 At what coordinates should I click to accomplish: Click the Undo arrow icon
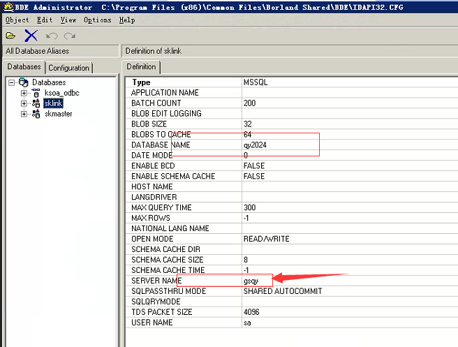point(52,35)
